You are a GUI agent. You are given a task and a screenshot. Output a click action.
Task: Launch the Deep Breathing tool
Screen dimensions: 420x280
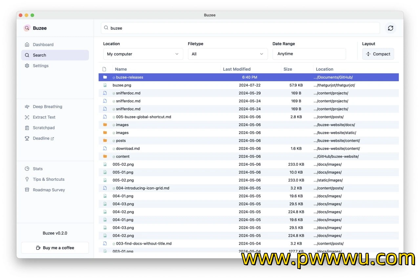pyautogui.click(x=55, y=106)
